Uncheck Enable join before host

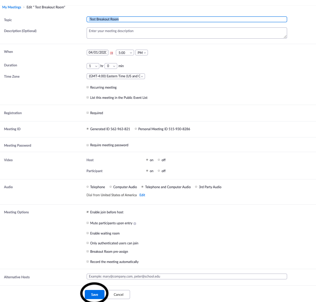88,212
